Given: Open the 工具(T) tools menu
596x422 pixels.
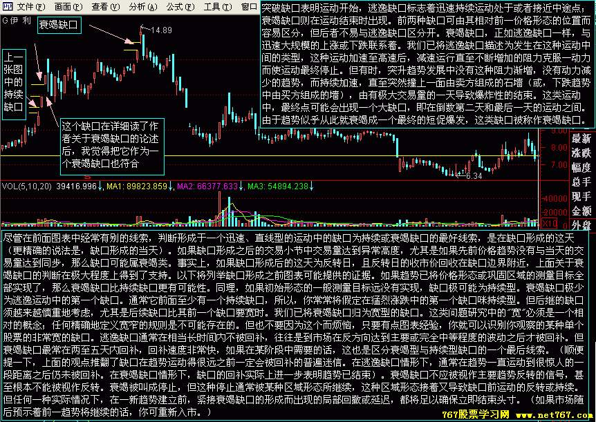Looking at the screenshot, I should point(217,5).
